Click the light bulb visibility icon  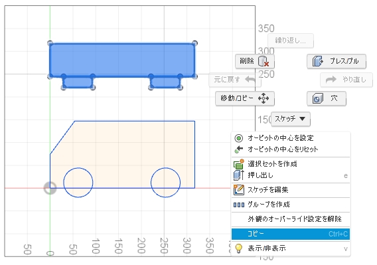(238, 248)
